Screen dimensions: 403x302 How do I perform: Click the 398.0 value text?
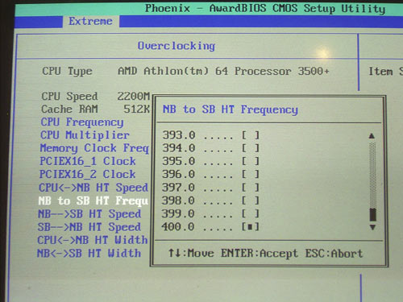178,201
